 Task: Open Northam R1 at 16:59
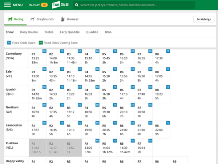[38, 112]
